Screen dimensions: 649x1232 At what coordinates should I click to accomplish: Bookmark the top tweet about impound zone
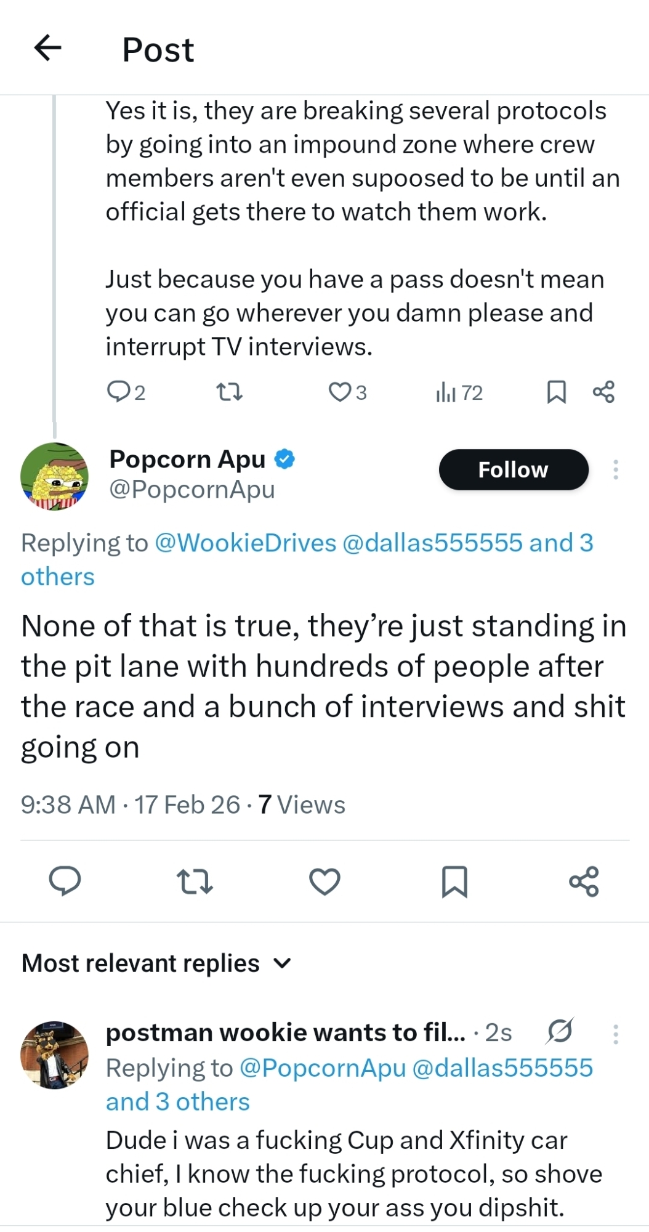tap(556, 392)
